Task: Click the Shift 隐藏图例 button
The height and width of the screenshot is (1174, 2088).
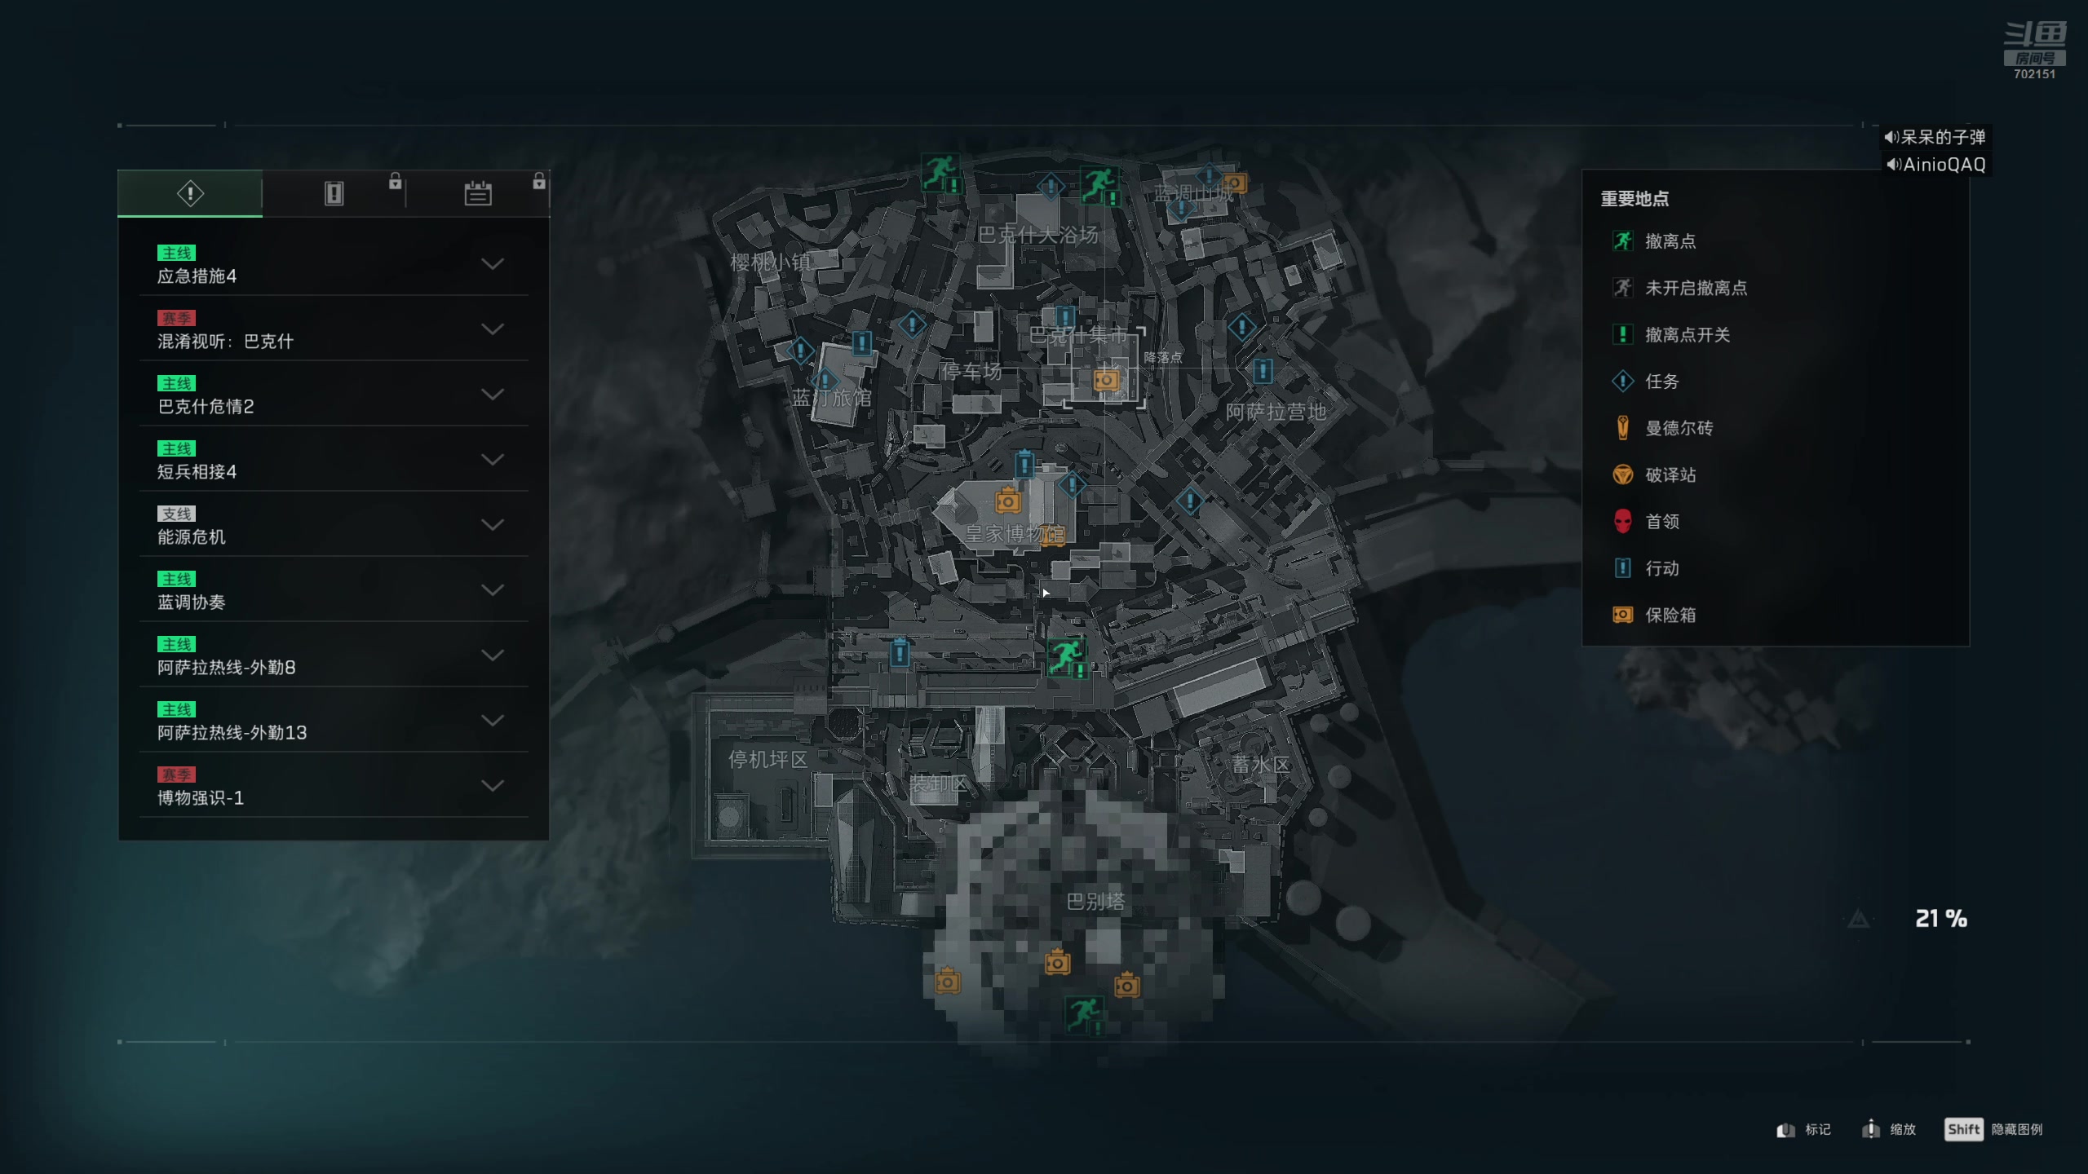Action: point(1994,1129)
